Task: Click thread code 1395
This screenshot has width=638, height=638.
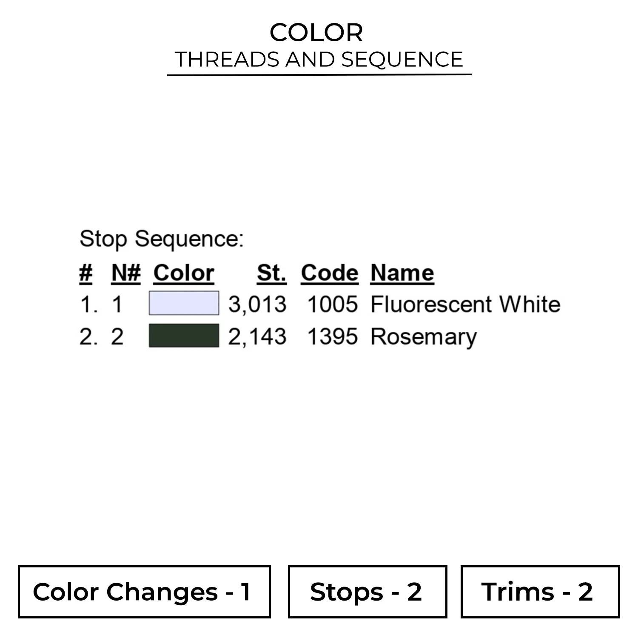Action: (x=332, y=336)
